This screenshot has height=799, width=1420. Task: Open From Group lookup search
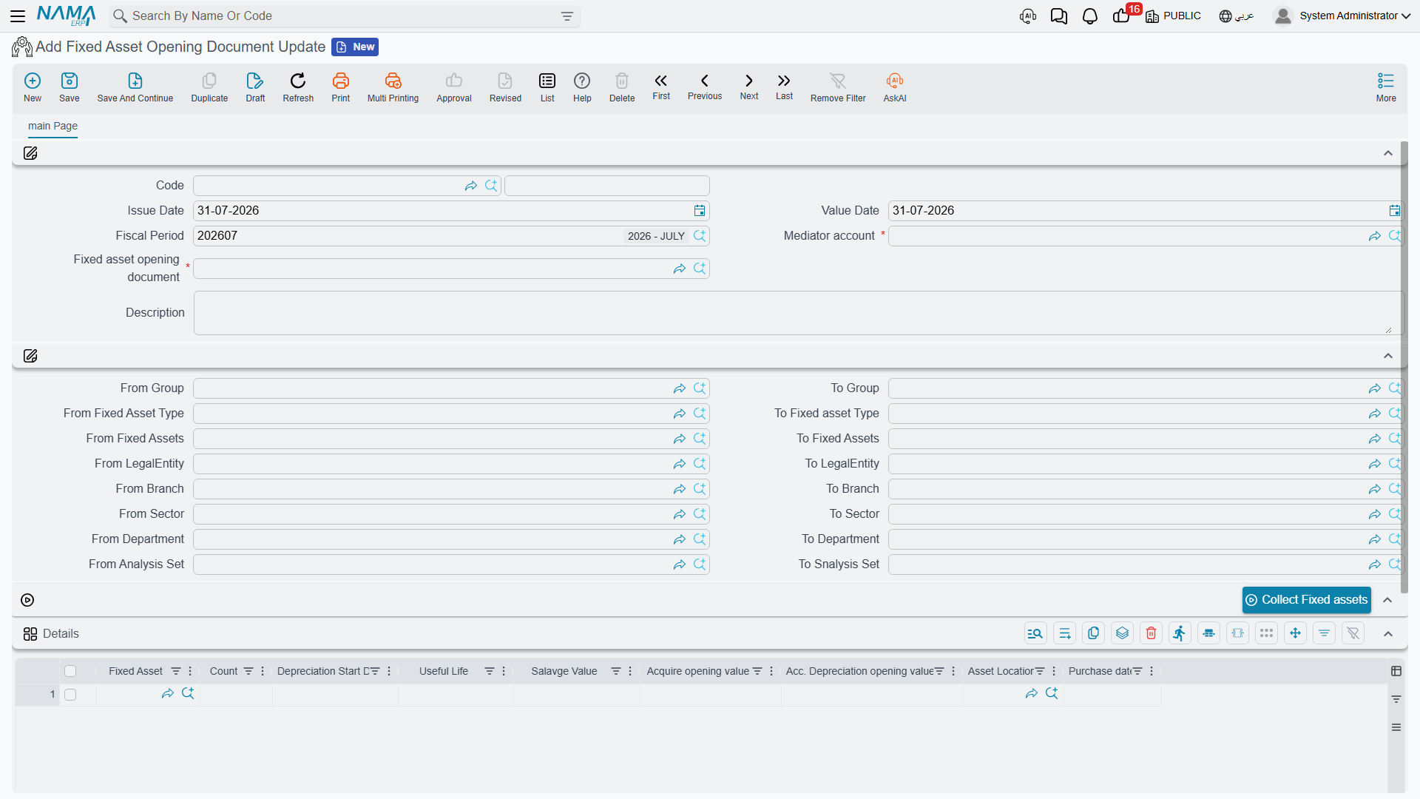(x=700, y=388)
